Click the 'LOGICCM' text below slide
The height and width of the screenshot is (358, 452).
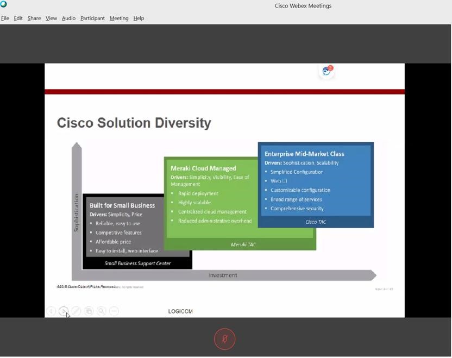180,311
